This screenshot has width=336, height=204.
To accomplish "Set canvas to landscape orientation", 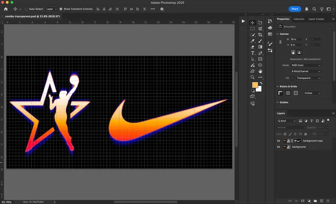I will click(300, 52).
